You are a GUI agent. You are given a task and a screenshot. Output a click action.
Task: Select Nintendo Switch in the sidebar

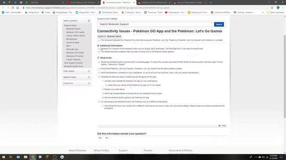(x=73, y=29)
